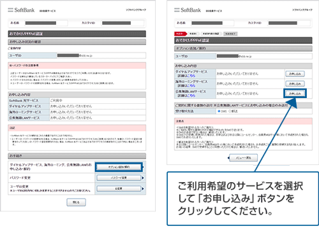Click the ID・パスワードの注意事項 heading
This screenshot has height=233, width=319.
[24, 66]
